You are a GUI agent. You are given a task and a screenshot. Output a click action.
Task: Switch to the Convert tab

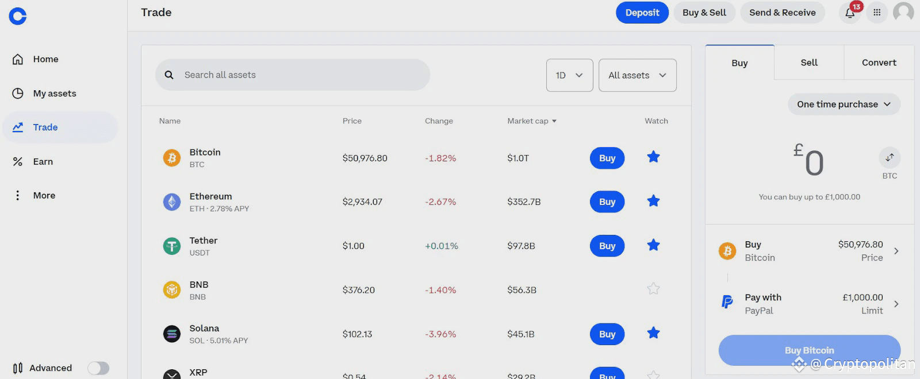[879, 63]
